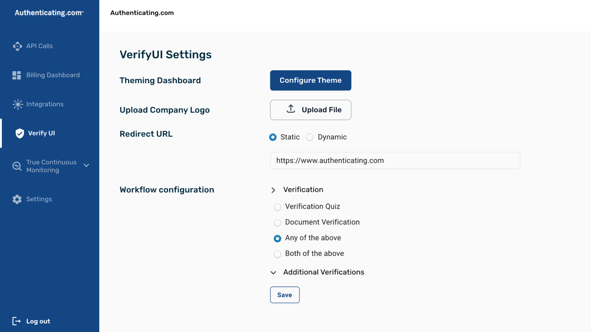Choose the Document Verification radio button
The width and height of the screenshot is (591, 332).
click(x=277, y=223)
